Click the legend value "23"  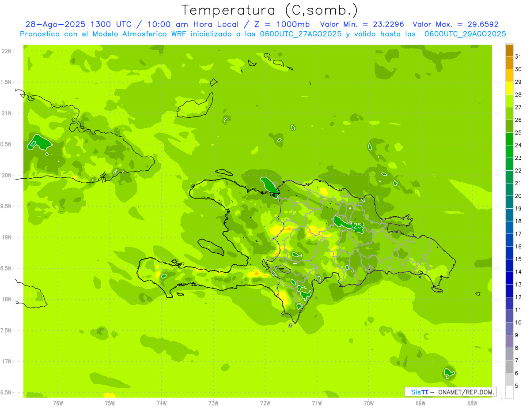pos(519,158)
